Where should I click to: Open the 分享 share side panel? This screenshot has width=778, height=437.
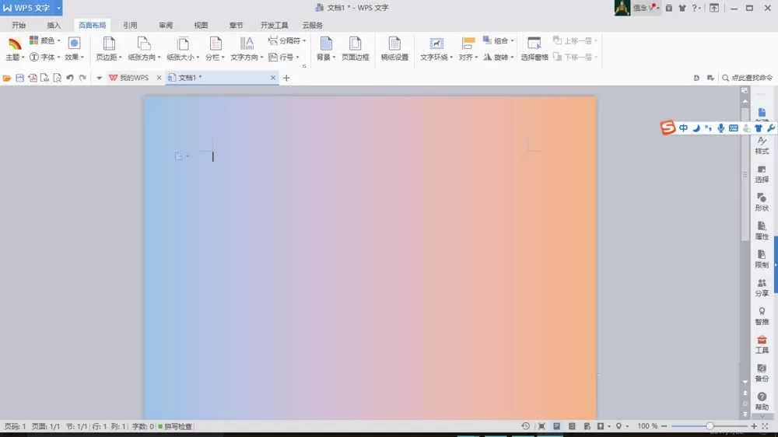pyautogui.click(x=762, y=288)
